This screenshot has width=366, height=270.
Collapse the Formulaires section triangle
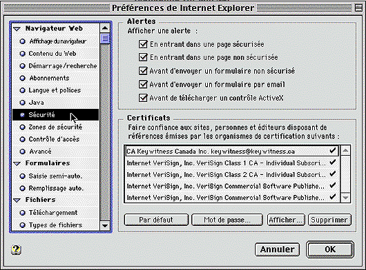point(17,164)
